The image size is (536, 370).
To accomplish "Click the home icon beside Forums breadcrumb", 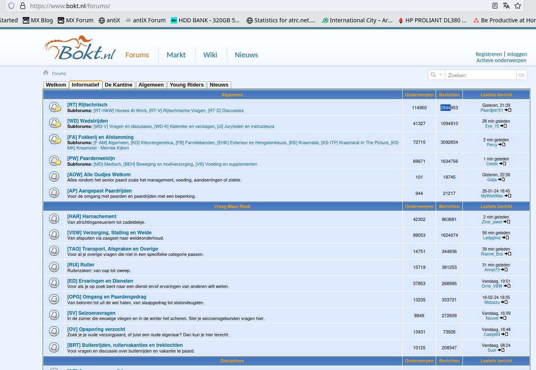I will (x=46, y=73).
